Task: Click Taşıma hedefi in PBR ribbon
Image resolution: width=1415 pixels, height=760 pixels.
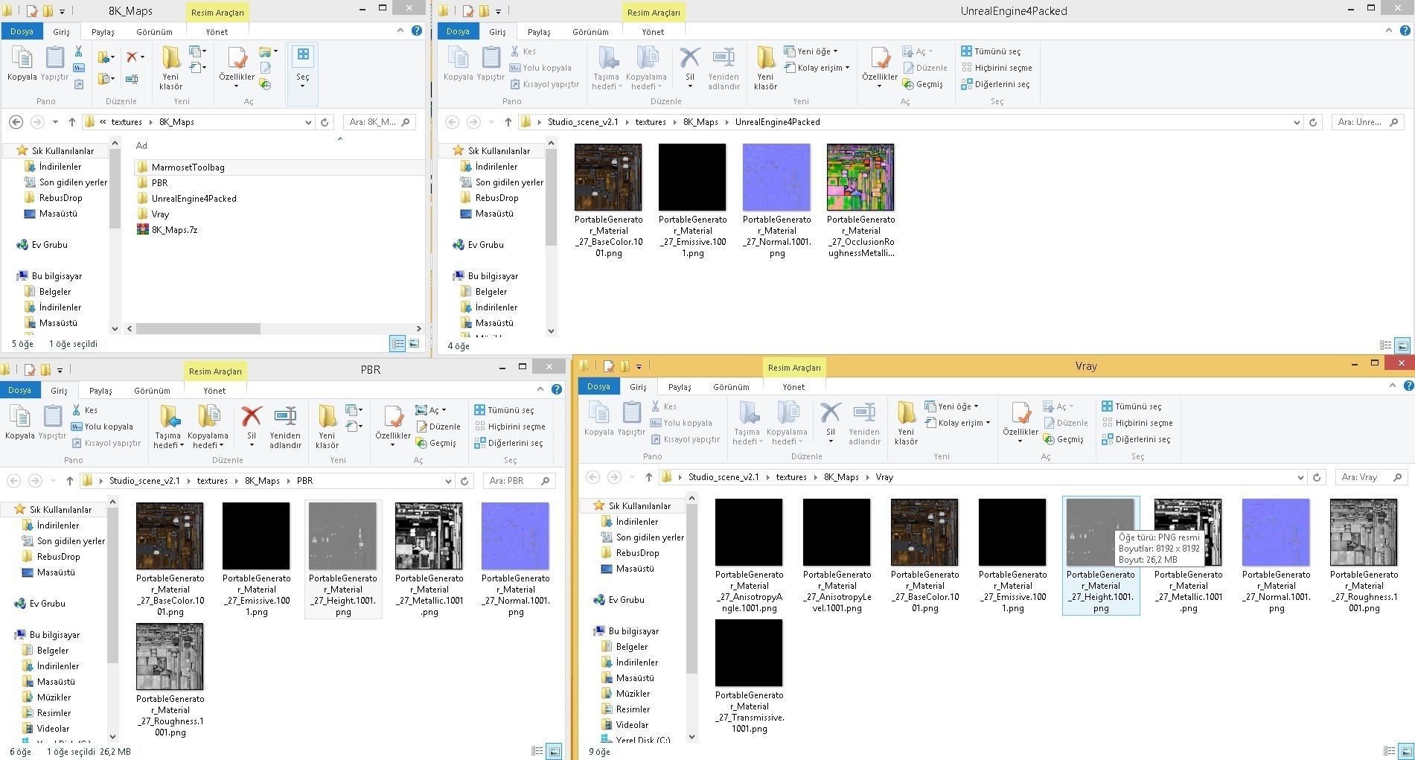Action: tap(168, 427)
